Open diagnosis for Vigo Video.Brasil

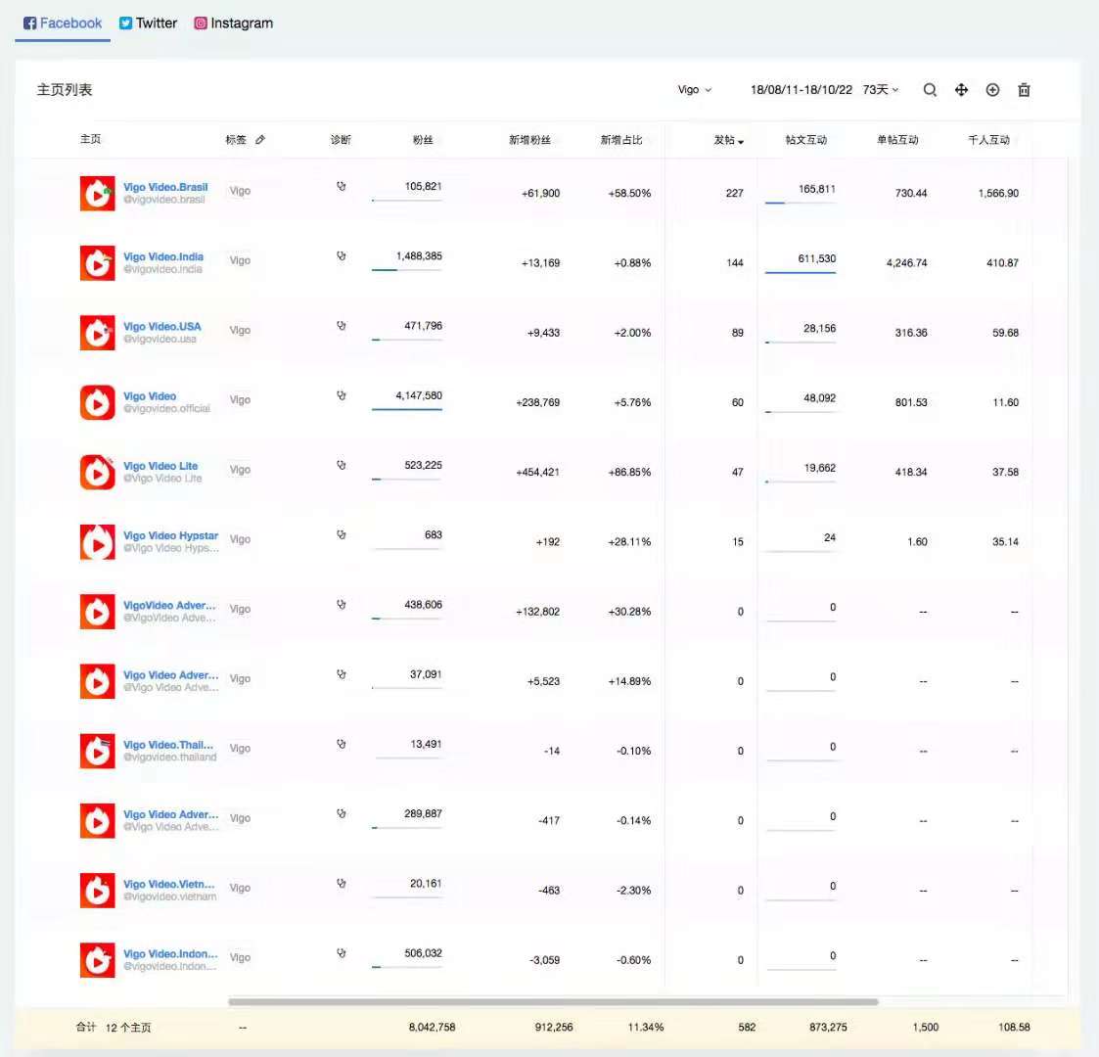(x=342, y=187)
